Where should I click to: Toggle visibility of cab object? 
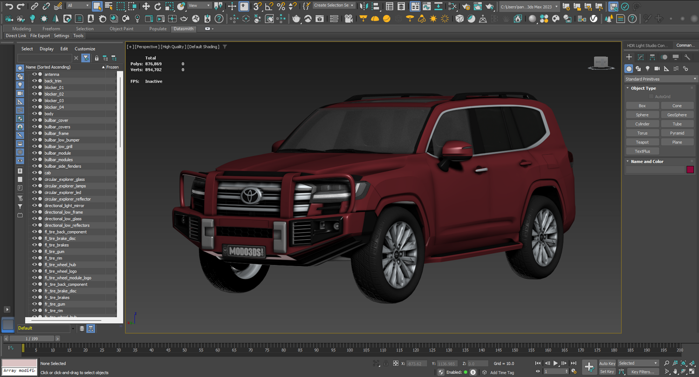[34, 172]
